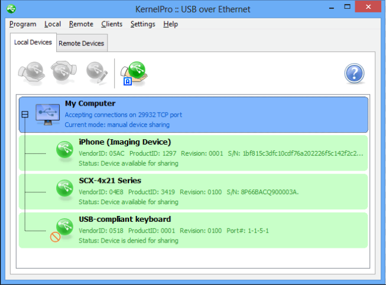Open the Settings menu
Image resolution: width=386 pixels, height=285 pixels.
143,24
